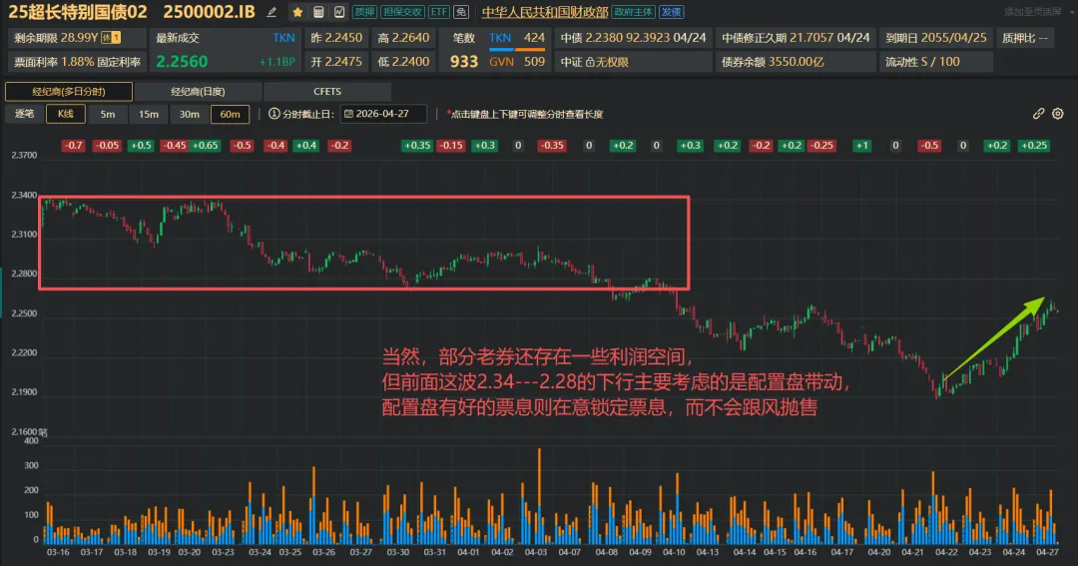The image size is (1078, 566).
Task: Click the 休 badge beside remaining term
Action: [x=111, y=38]
